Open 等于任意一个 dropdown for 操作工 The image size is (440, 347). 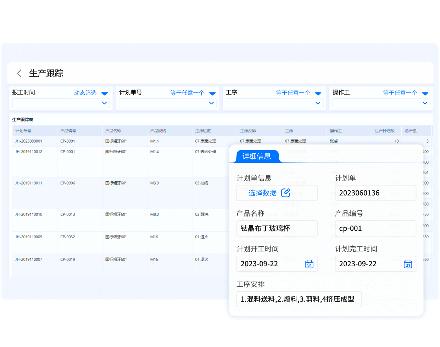425,93
